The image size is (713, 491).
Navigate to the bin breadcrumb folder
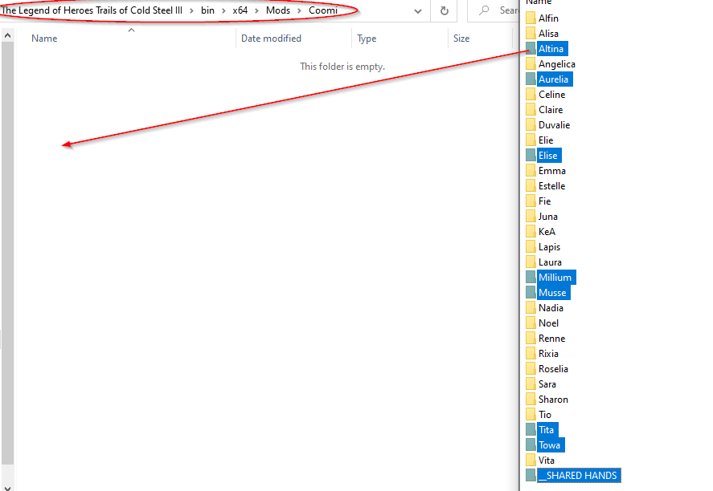click(x=207, y=10)
